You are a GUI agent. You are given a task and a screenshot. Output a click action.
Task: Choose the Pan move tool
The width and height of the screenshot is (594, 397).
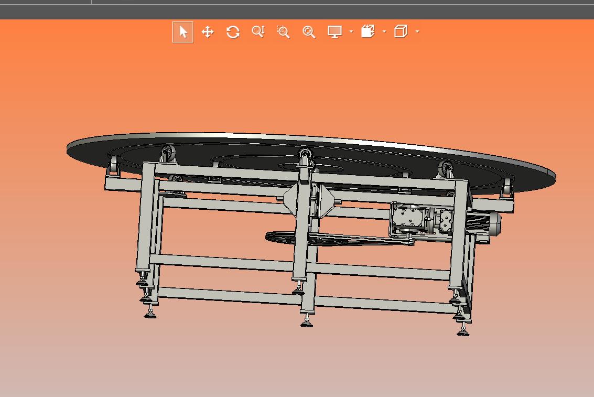[x=208, y=32]
